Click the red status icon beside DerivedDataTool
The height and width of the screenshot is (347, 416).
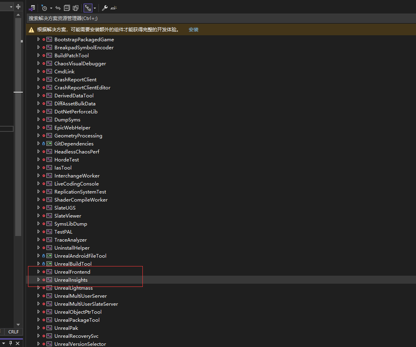[x=44, y=95]
